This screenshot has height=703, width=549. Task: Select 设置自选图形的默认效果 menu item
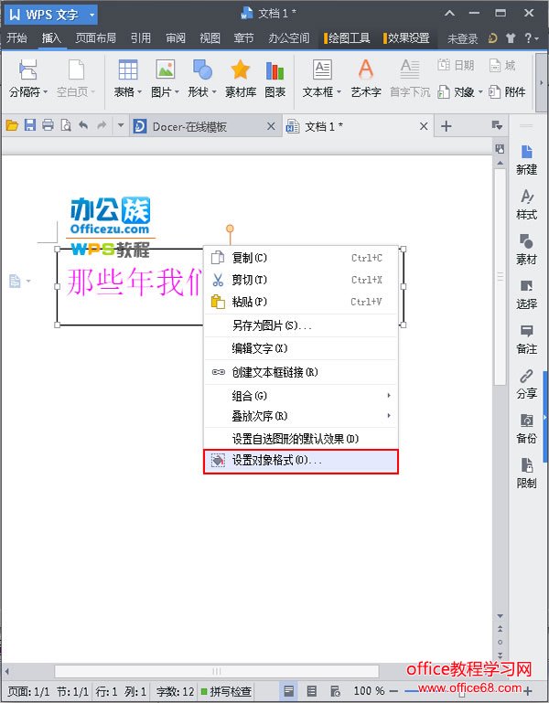(x=301, y=439)
